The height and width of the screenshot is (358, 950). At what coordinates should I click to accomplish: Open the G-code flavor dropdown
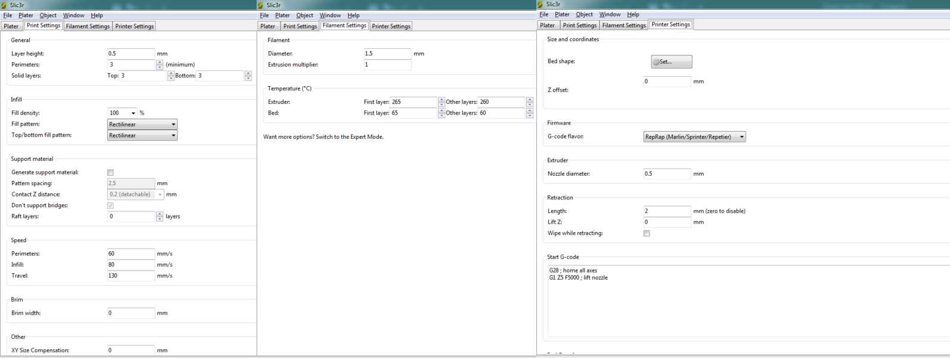(694, 137)
